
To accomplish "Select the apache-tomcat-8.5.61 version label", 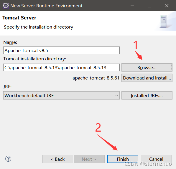I will [96, 78].
